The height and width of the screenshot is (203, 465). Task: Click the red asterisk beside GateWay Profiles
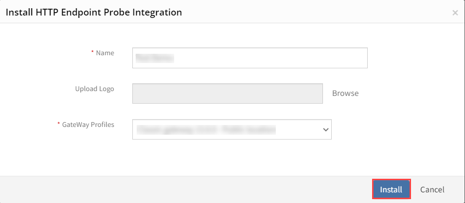coord(58,124)
